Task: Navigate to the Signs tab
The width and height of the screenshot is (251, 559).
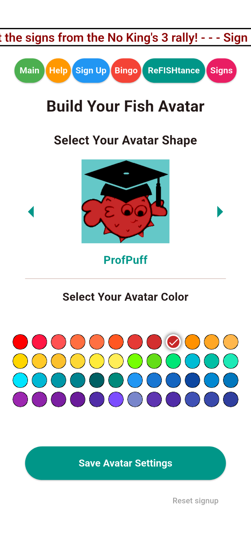Action: tap(221, 70)
